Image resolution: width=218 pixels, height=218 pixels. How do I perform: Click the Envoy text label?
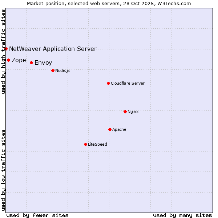click(x=43, y=63)
